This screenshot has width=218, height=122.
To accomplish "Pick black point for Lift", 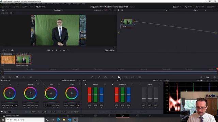I will click(x=2, y=84).
